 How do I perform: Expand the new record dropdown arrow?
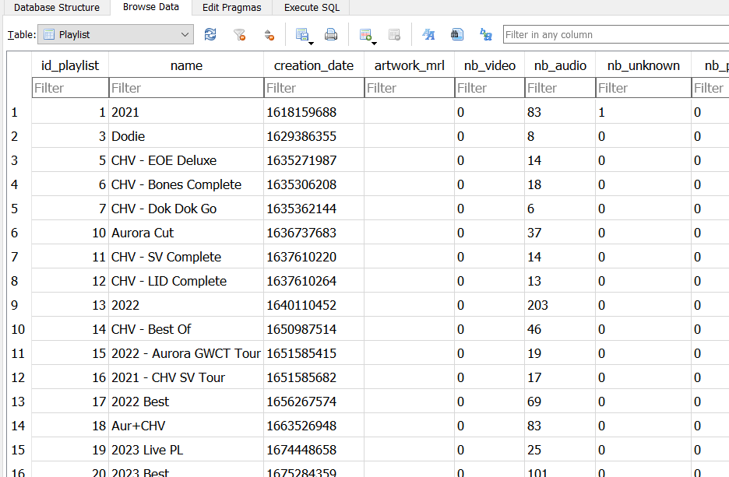375,40
